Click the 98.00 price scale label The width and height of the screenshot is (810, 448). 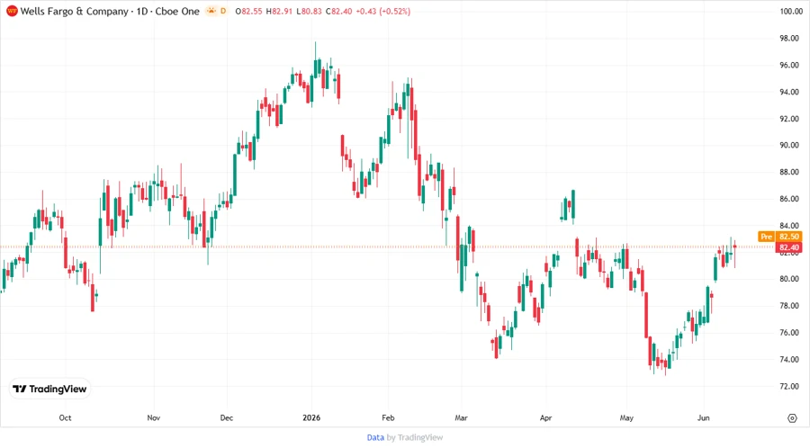(x=788, y=38)
